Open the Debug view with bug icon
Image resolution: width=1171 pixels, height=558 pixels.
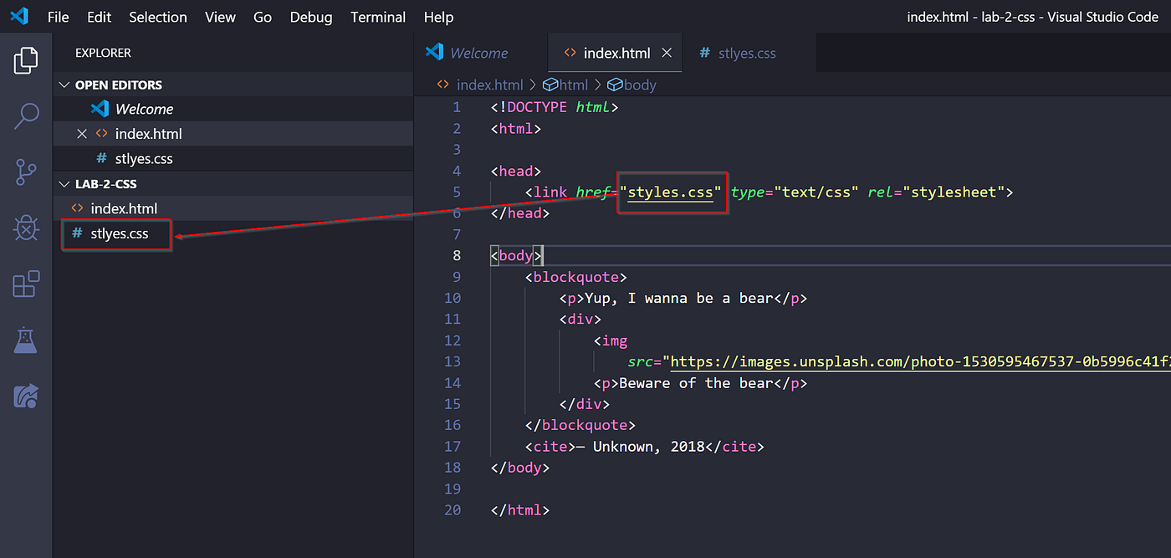(x=26, y=228)
